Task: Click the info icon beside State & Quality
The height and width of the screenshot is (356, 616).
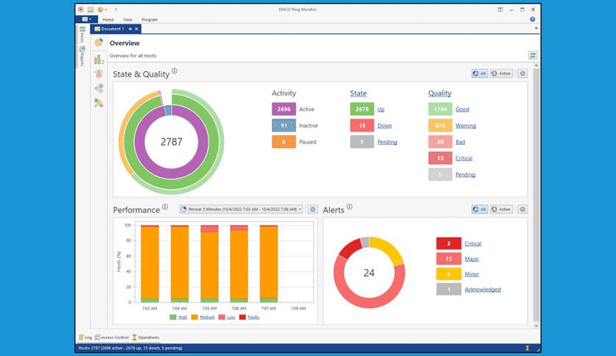Action: click(x=175, y=71)
